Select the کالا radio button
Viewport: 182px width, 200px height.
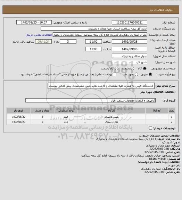tap(144, 68)
